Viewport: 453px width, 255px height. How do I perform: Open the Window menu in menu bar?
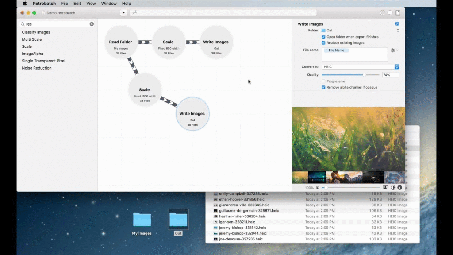109,4
